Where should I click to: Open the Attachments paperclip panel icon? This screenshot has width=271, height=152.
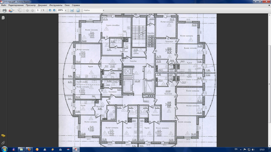(x=3, y=143)
